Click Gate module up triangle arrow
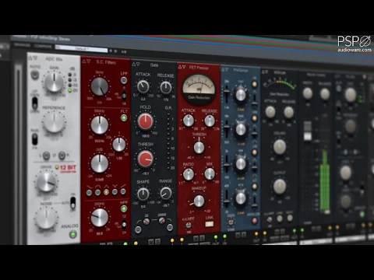Screen dimensions: 374x280 coord(134,64)
